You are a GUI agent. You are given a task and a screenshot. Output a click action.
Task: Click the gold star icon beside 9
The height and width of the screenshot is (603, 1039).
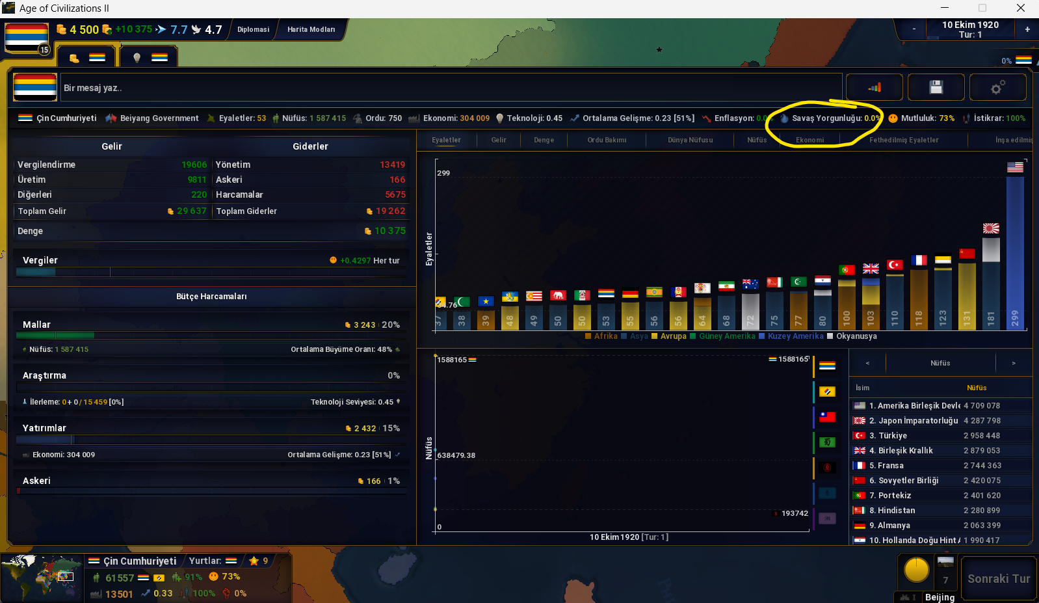[254, 561]
